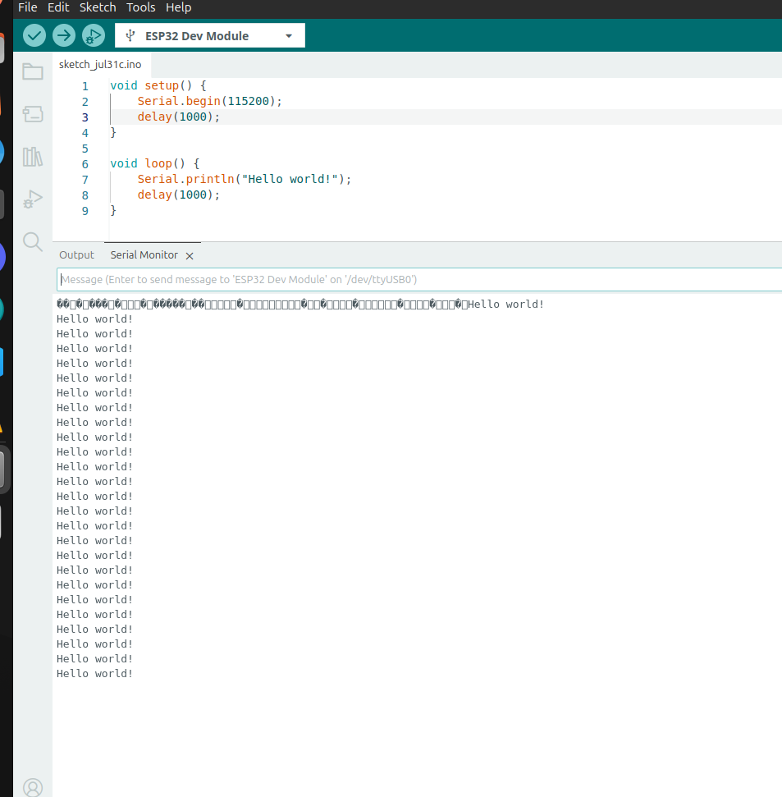Open the account profile icon

coord(33,787)
